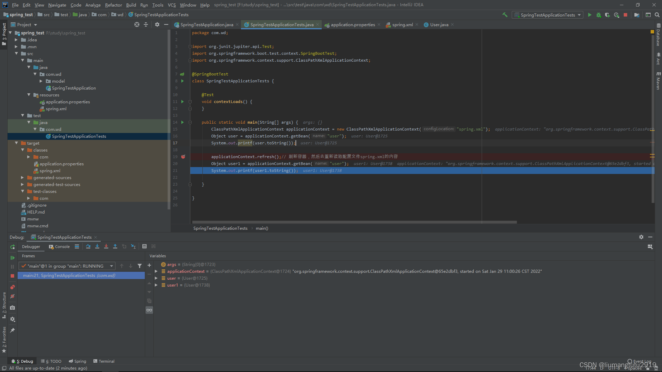Switch to the spring.xml editor tab
This screenshot has width=662, height=372.
[x=402, y=25]
